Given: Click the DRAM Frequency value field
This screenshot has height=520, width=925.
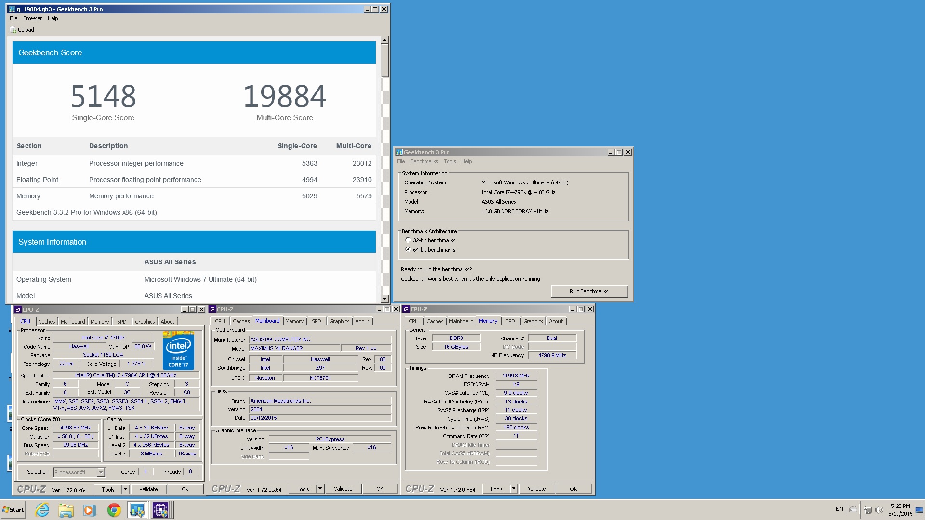Looking at the screenshot, I should [x=516, y=376].
